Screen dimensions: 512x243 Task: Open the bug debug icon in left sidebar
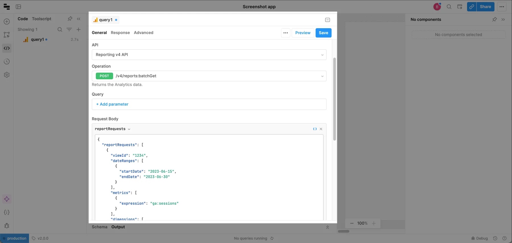point(7,226)
